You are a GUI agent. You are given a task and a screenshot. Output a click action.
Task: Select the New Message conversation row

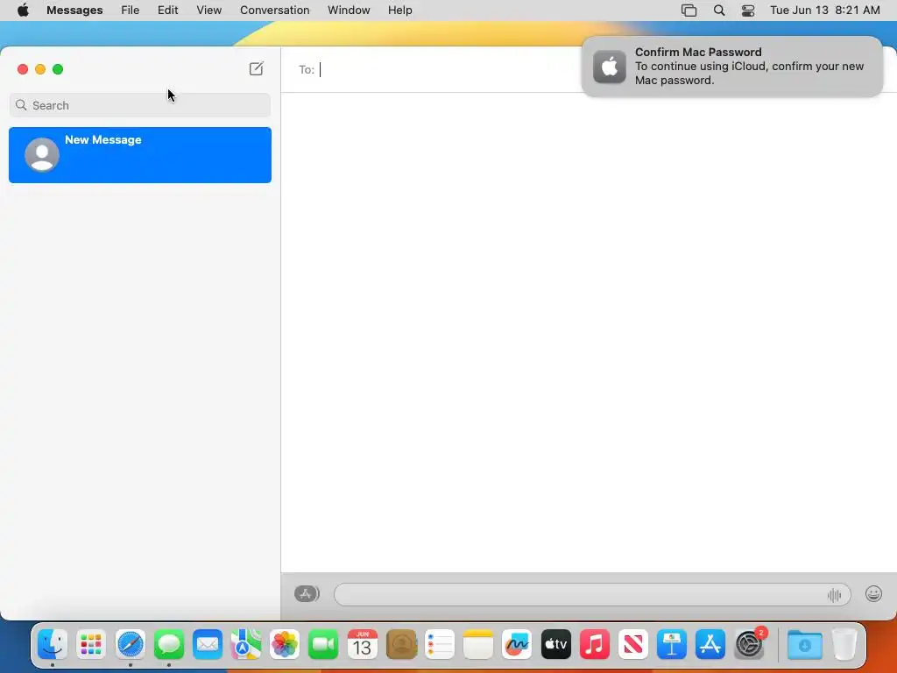(x=140, y=155)
